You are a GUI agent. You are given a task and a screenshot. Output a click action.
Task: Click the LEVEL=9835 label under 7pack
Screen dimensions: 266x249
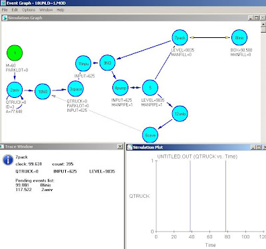pos(183,50)
